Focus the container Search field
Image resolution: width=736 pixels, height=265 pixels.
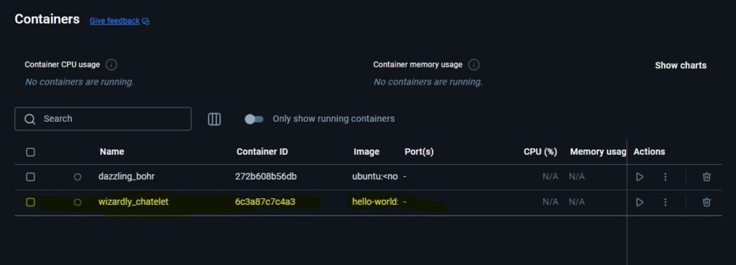tap(103, 119)
